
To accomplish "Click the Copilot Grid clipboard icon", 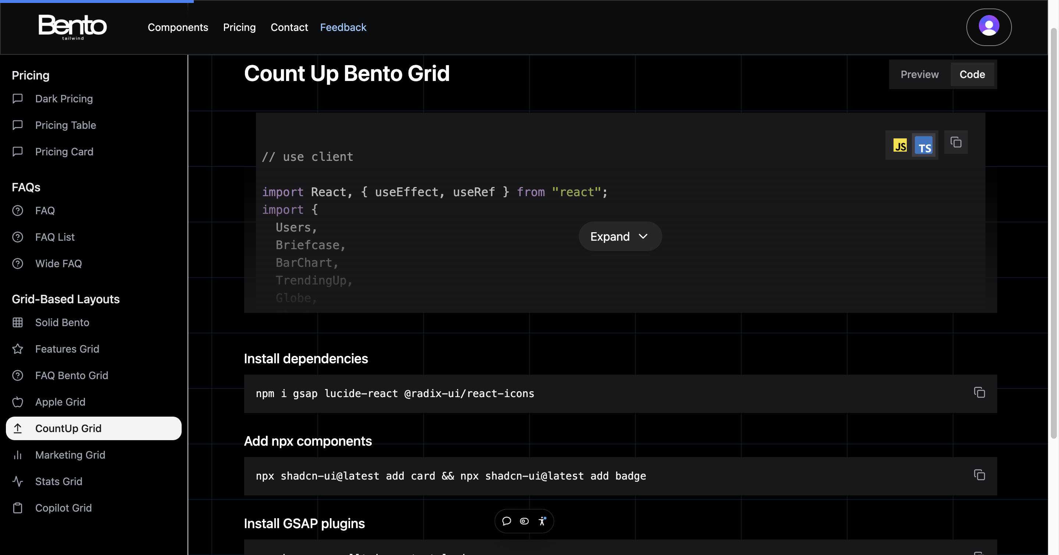I will tap(18, 508).
